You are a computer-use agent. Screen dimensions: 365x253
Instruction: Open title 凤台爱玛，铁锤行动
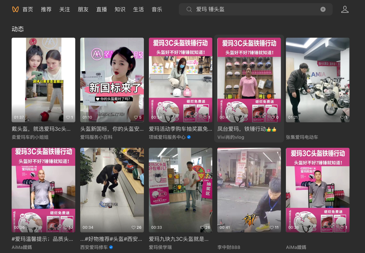coord(247,129)
